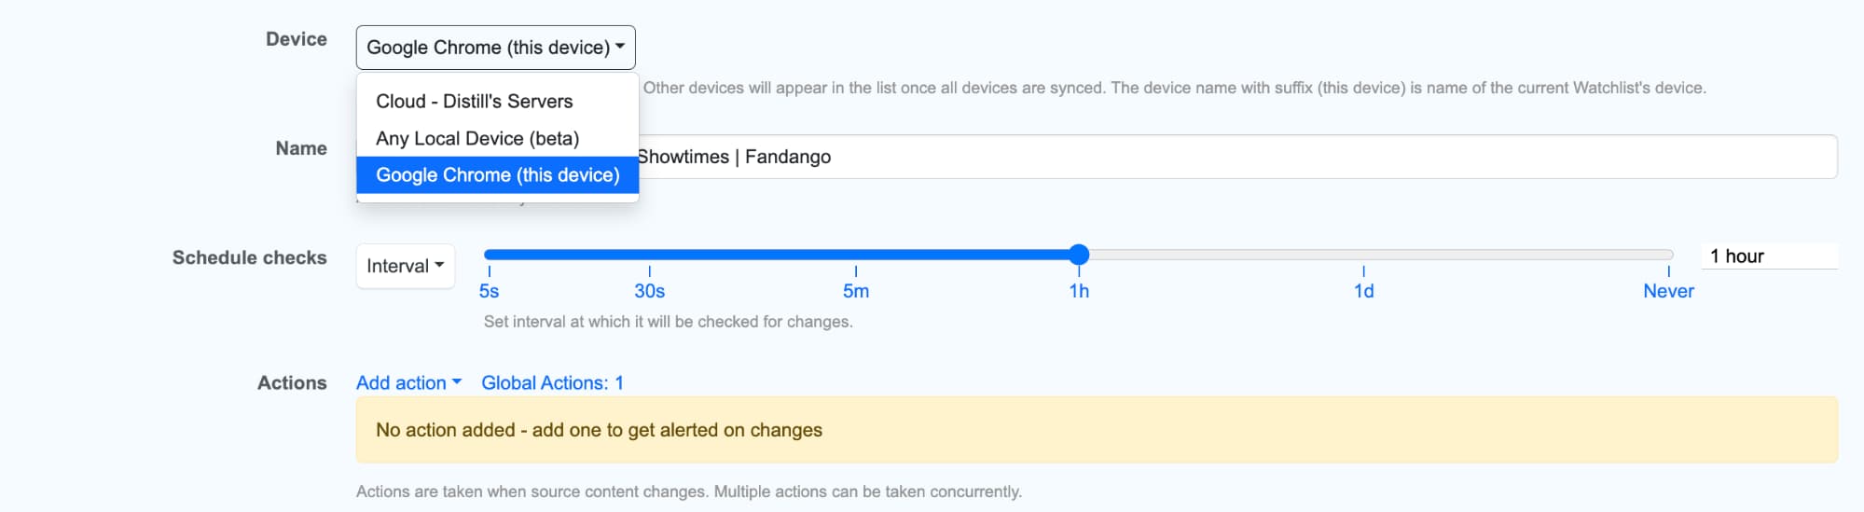
Task: Open the Interval schedule type dropdown
Action: pyautogui.click(x=405, y=266)
